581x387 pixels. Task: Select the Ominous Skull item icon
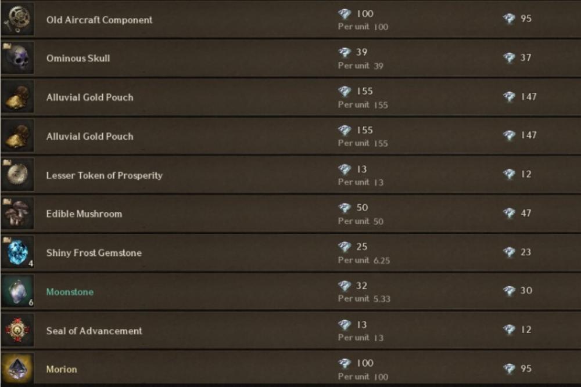pyautogui.click(x=17, y=58)
